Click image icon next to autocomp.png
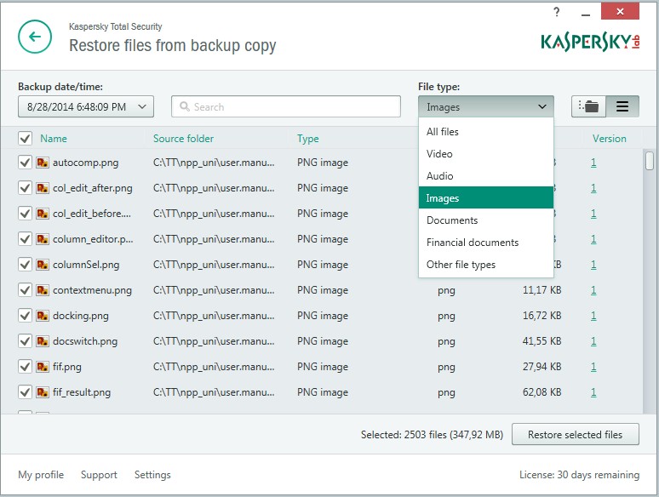Viewport: 659px width, 497px height. 42,163
